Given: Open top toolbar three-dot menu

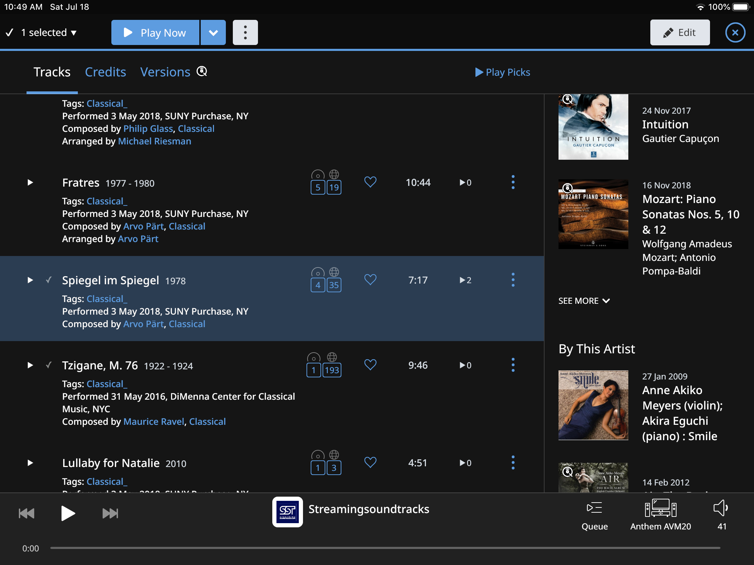Looking at the screenshot, I should coord(245,32).
